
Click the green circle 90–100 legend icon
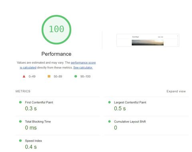click(x=76, y=76)
